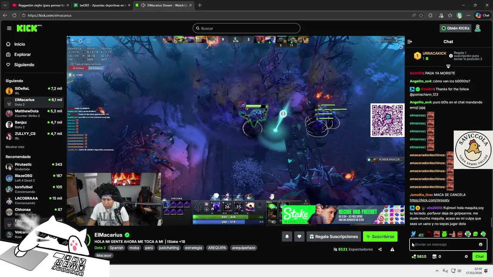Image resolution: width=493 pixels, height=277 pixels.
Task: Open SiDeRaL channel in Siguiendo
Action: [x=33, y=91]
